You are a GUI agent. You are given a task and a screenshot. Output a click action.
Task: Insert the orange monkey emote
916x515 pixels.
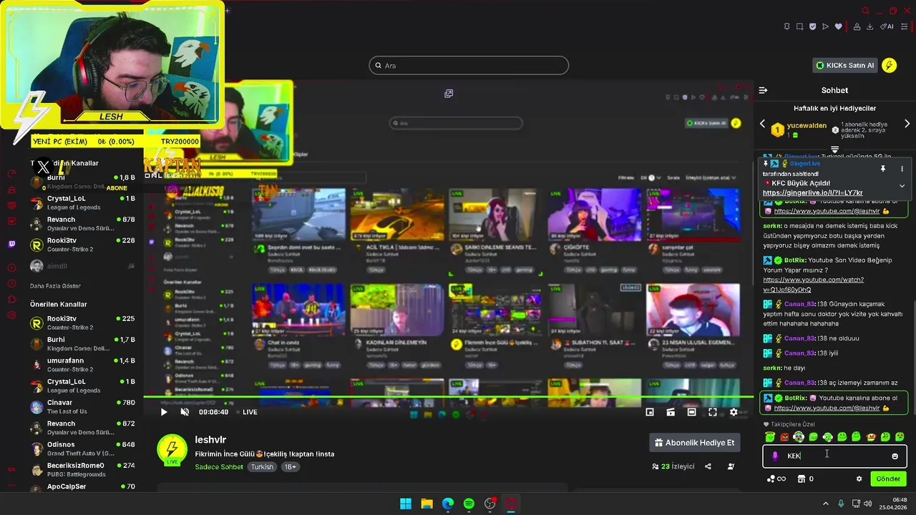[x=871, y=437]
